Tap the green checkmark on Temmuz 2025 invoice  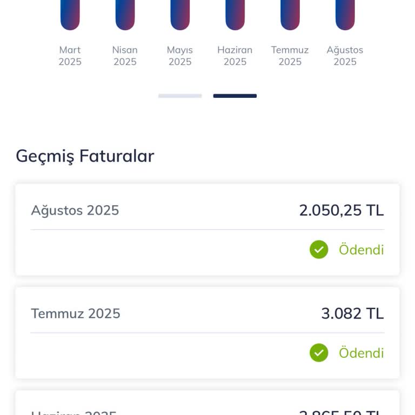click(x=319, y=353)
